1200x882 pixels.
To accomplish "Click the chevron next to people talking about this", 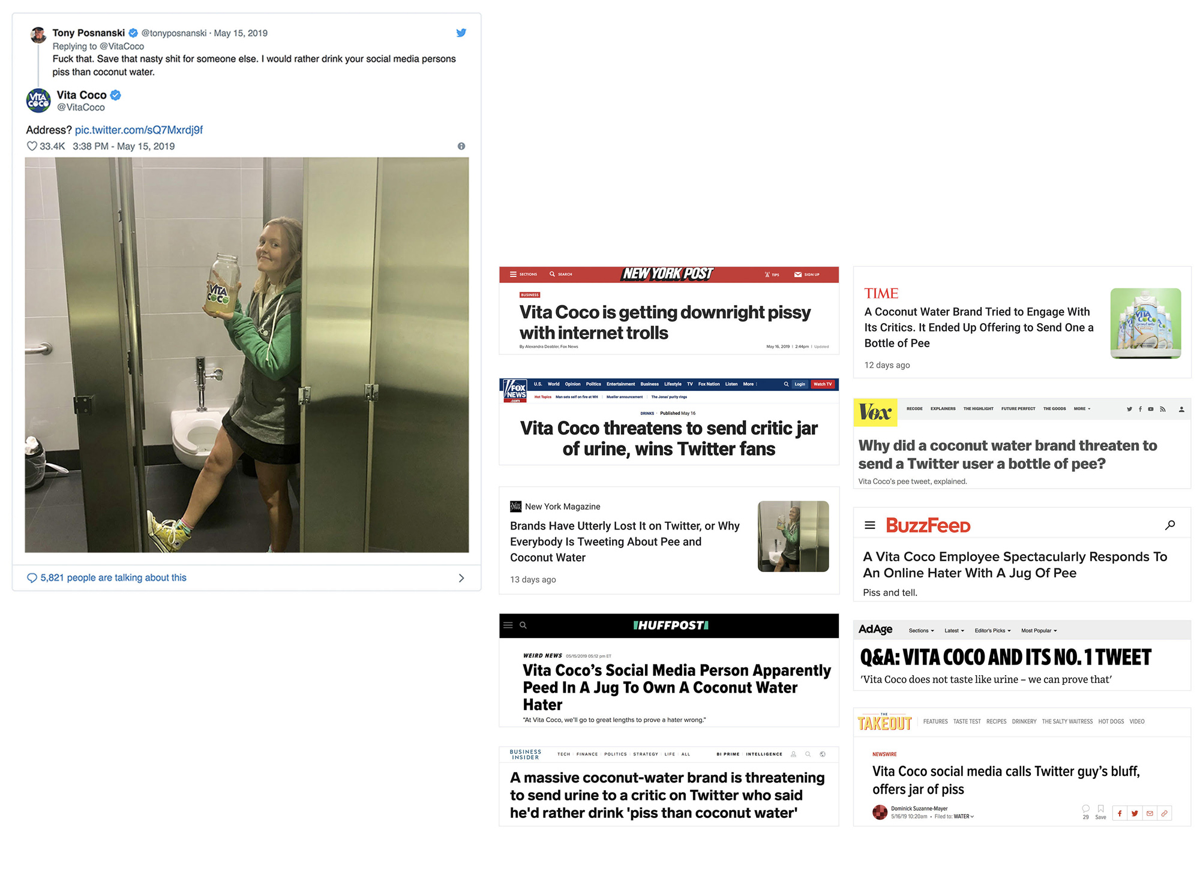I will [461, 578].
